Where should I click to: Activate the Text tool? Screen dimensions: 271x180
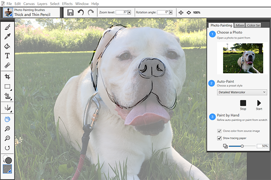point(7,56)
